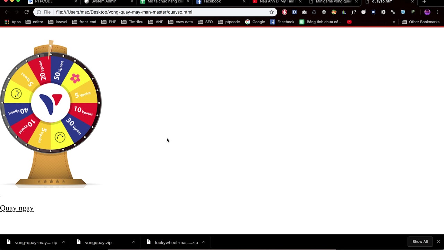Screen dimensions: 444x250
Task: Open the SEO bookmarks folder
Action: 205,22
